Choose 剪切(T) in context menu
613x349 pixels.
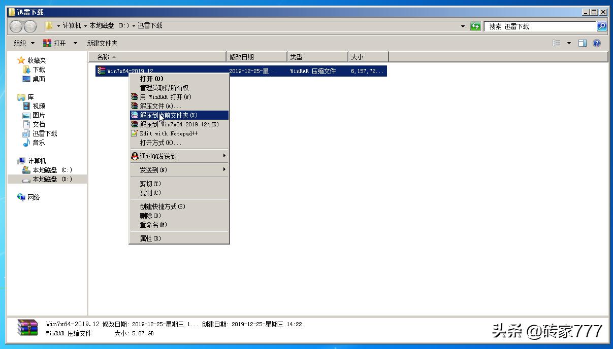[179, 184]
